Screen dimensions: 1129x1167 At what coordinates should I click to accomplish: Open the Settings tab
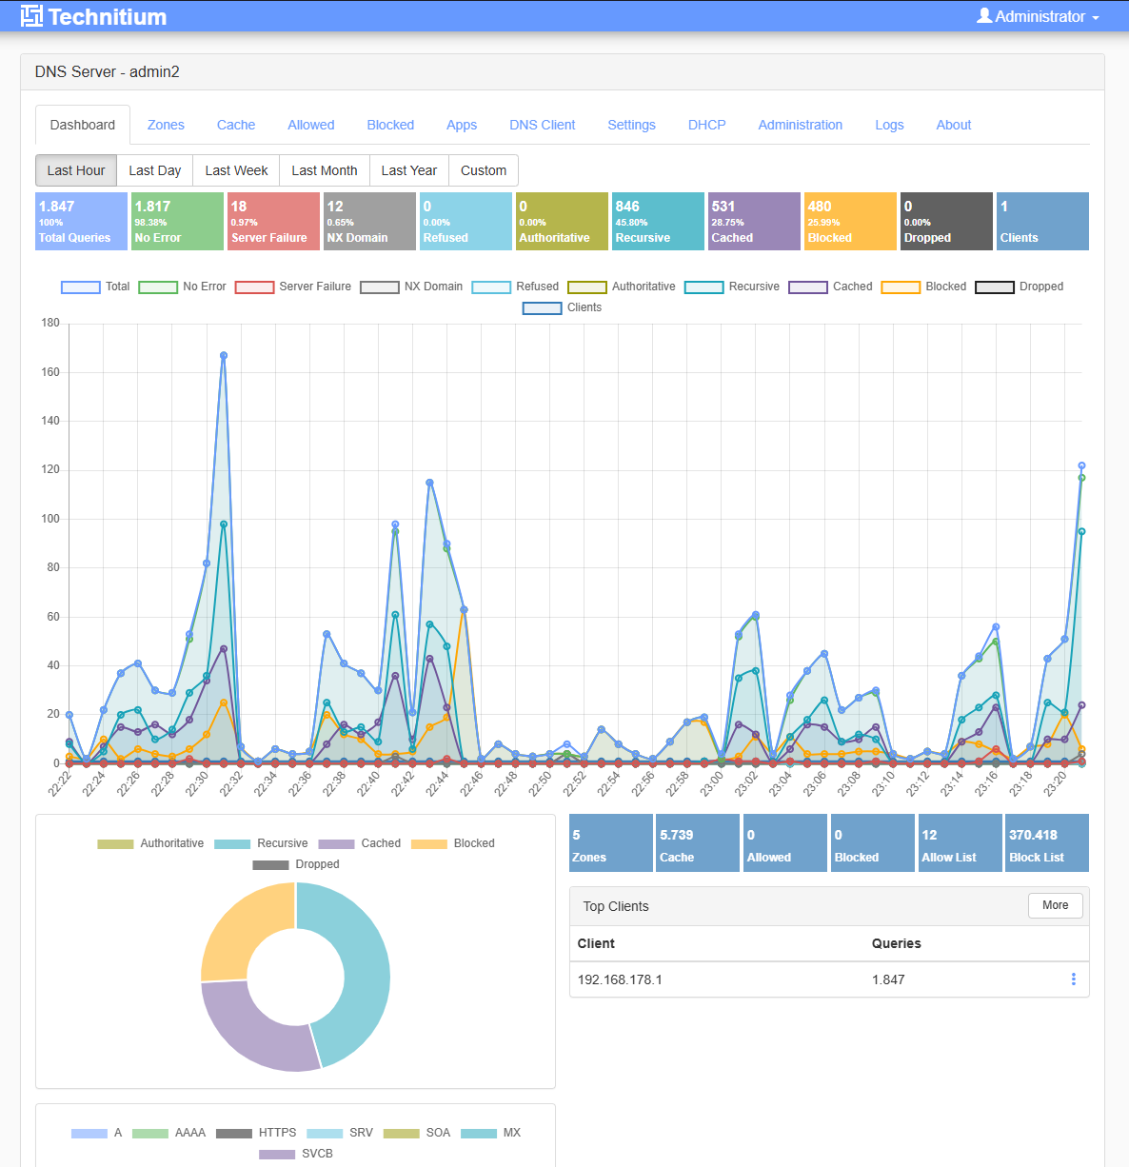(x=631, y=125)
